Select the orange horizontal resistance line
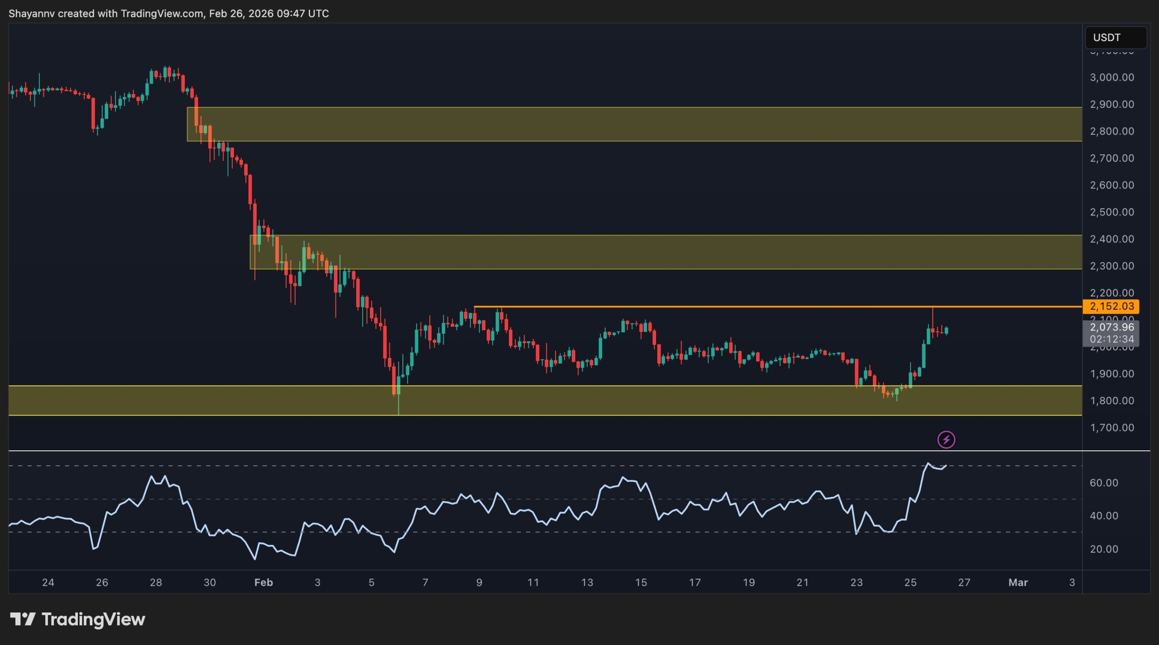This screenshot has width=1159, height=645. 724,307
